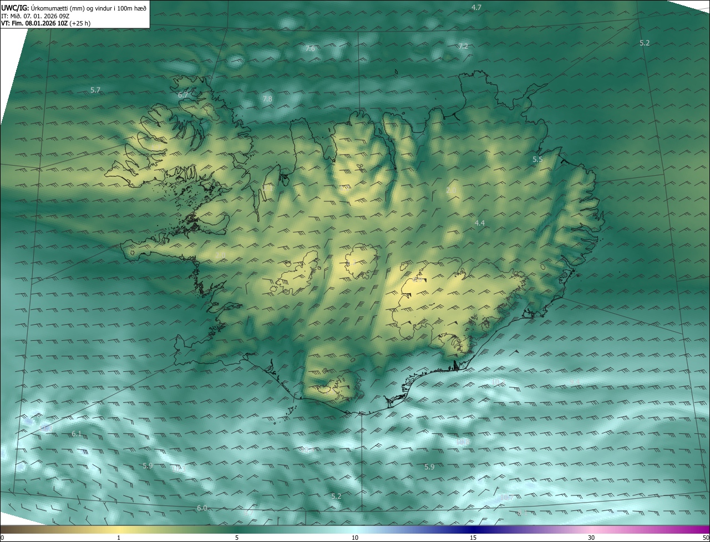
Task: Click the map value 4.7
Action: (476, 7)
